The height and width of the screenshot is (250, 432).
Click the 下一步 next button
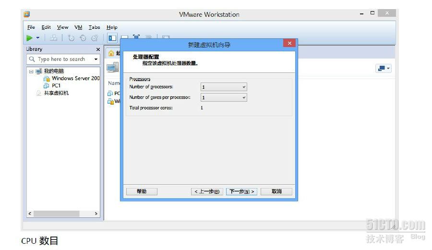click(241, 191)
